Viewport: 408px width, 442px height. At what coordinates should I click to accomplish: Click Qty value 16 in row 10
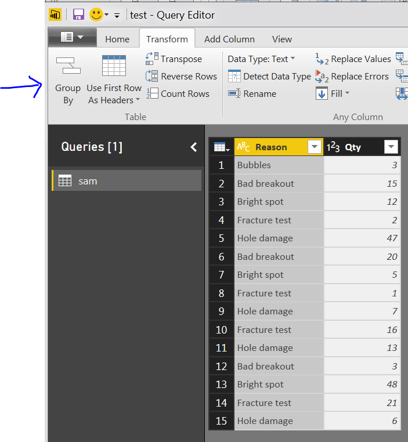362,329
